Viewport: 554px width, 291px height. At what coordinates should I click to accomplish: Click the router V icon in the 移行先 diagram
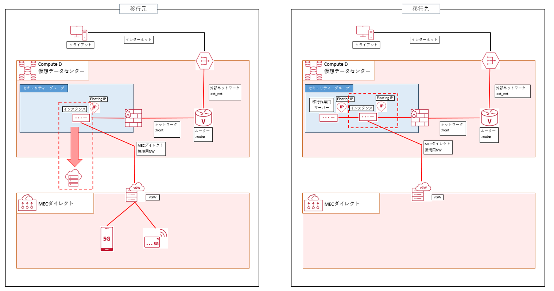click(x=489, y=118)
